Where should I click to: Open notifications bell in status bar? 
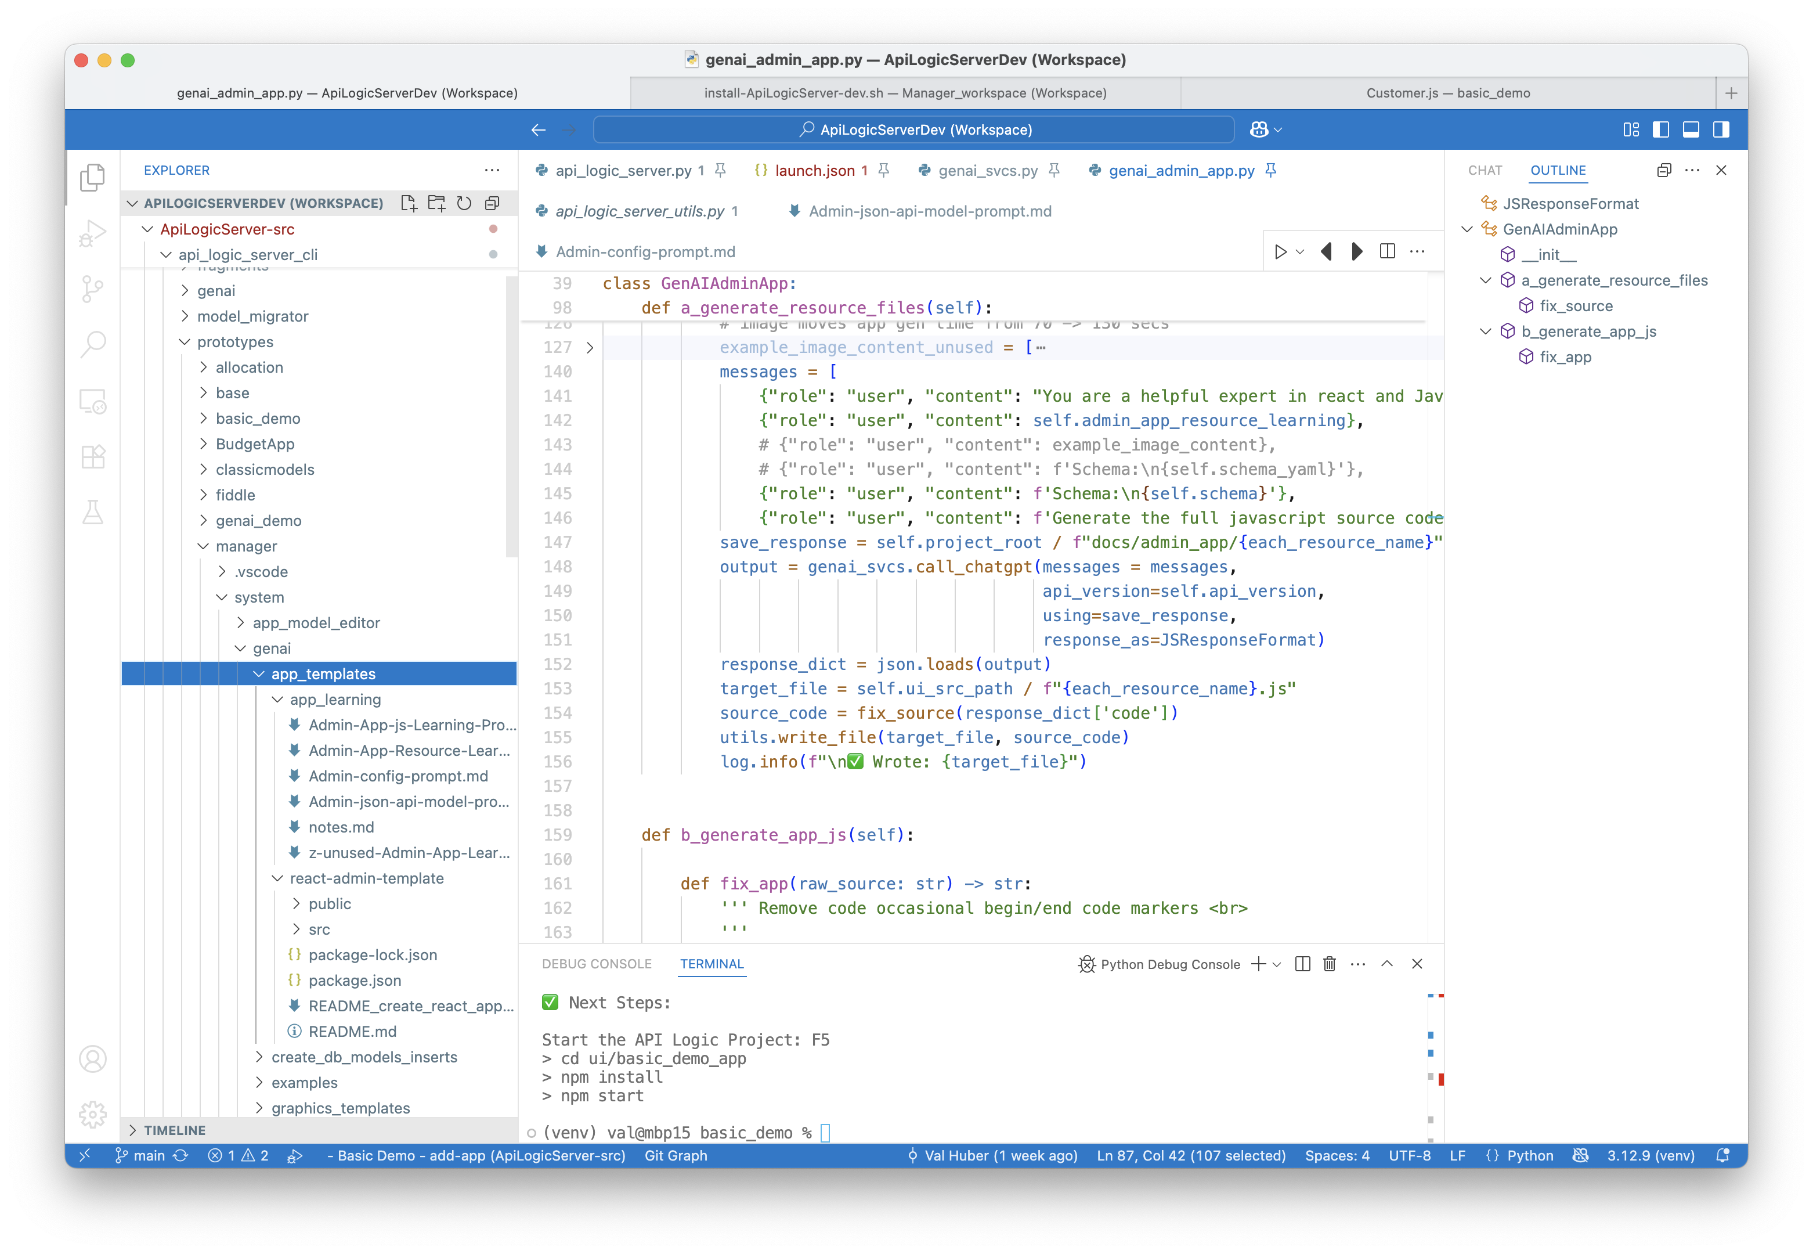pyautogui.click(x=1722, y=1156)
